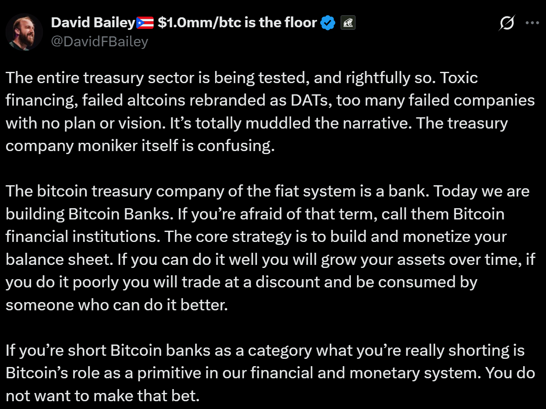Click the line starting "balance sheet"
The width and height of the screenshot is (546, 409).
tap(269, 260)
